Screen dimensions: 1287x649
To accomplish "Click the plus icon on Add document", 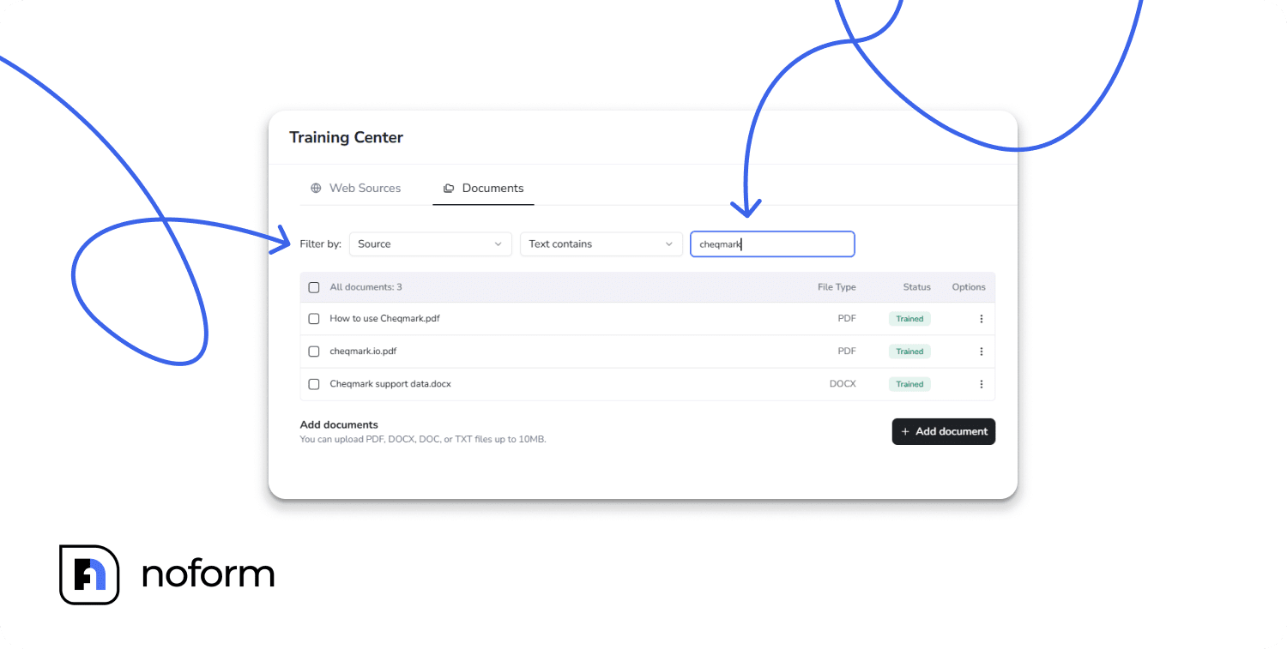I will tap(903, 431).
